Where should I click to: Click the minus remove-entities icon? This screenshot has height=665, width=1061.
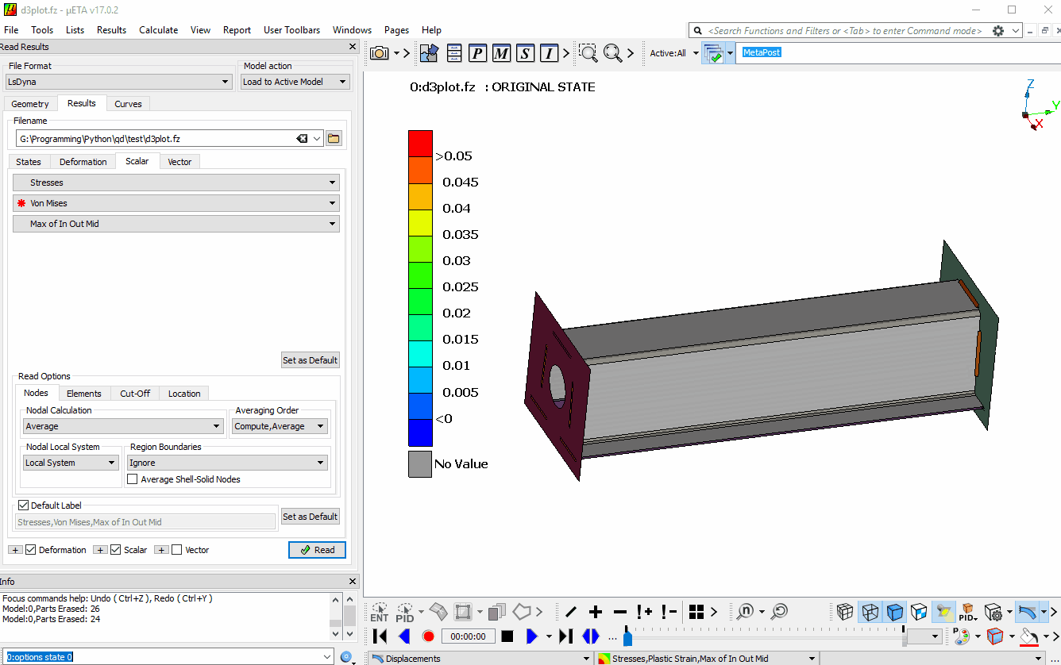pyautogui.click(x=620, y=612)
